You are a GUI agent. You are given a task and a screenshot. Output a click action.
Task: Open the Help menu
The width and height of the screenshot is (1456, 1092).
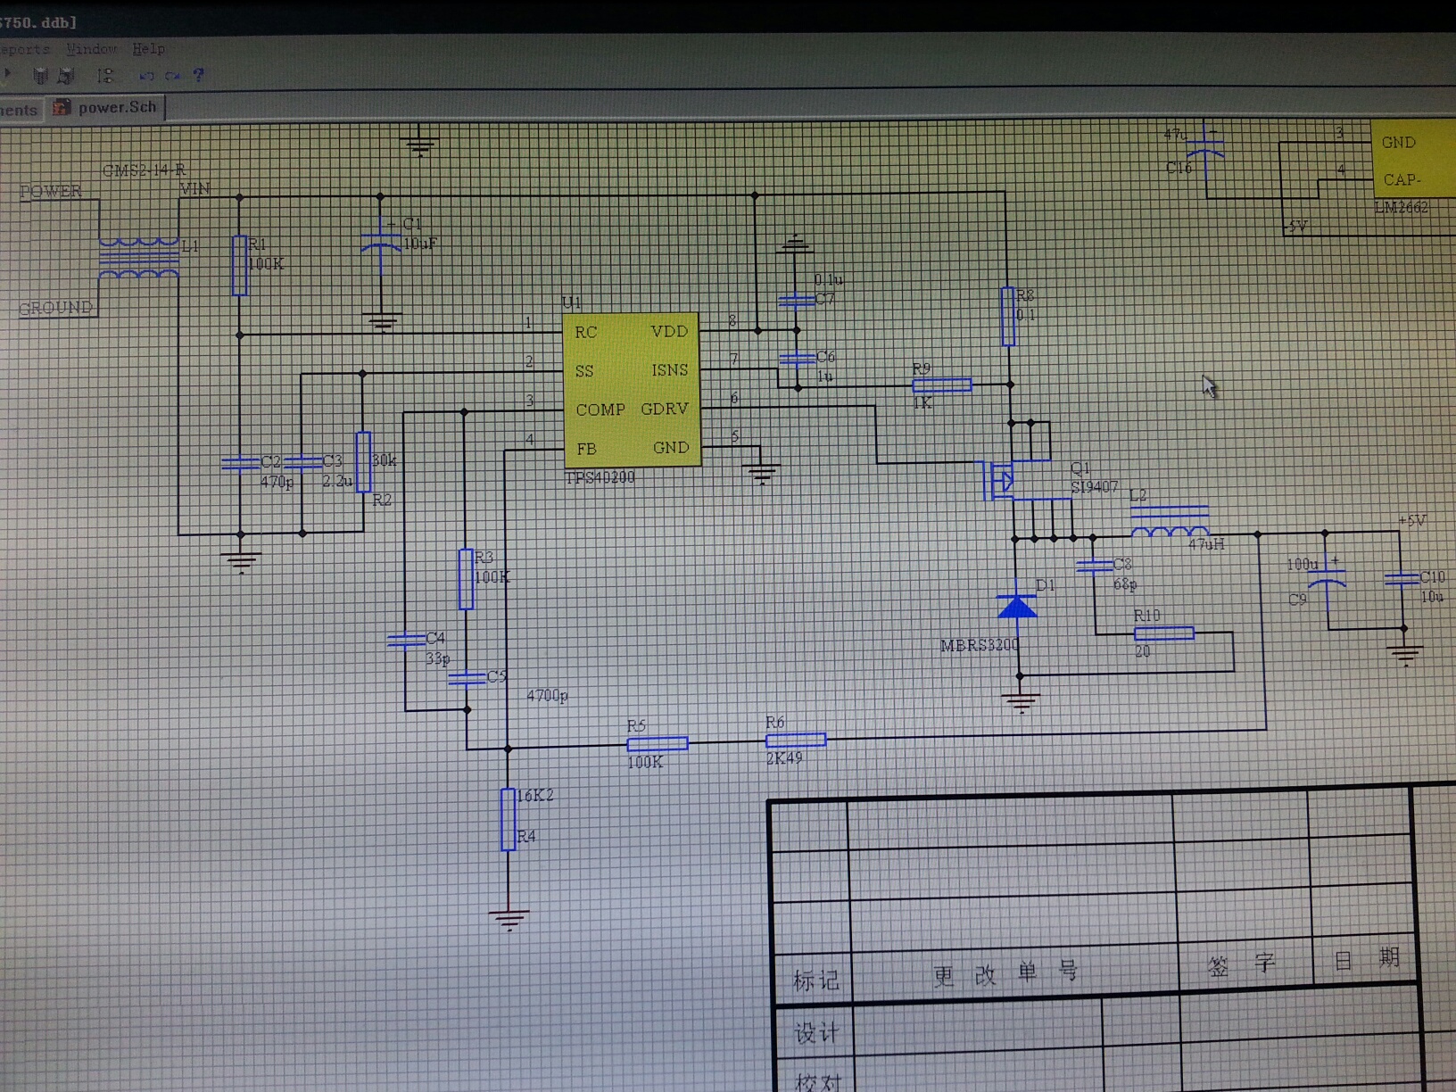click(x=149, y=49)
